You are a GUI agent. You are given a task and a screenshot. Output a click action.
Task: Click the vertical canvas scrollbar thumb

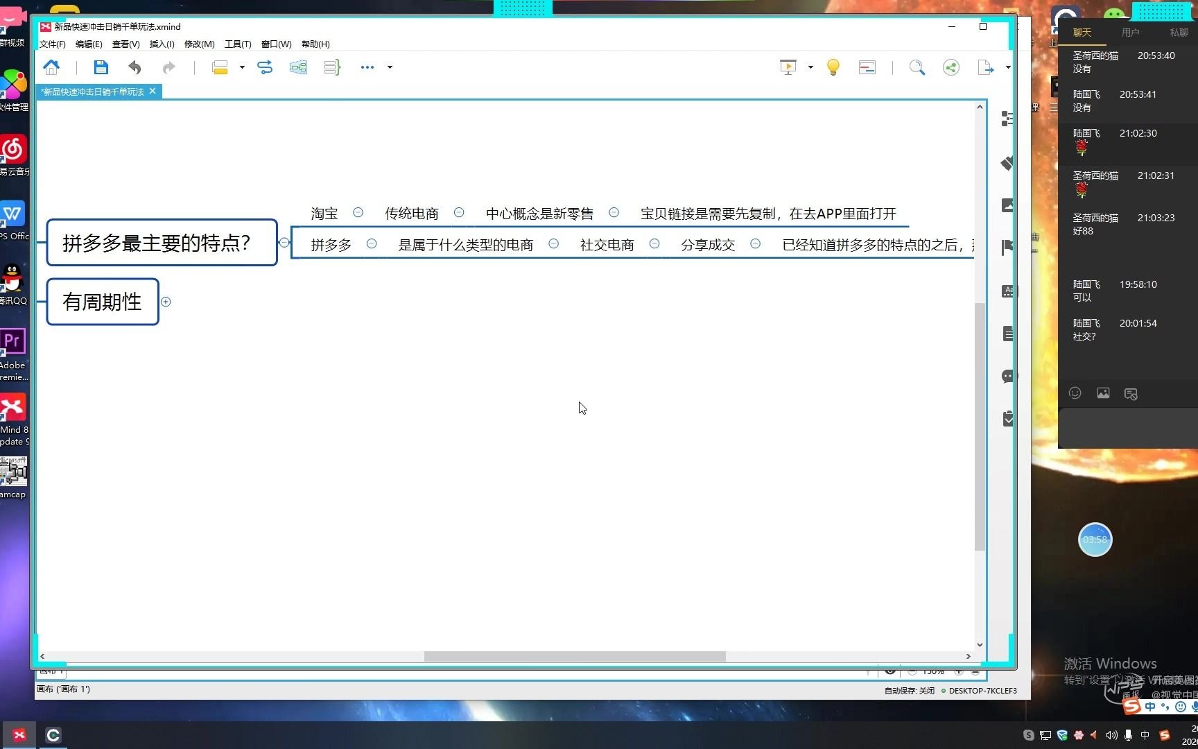click(x=980, y=427)
